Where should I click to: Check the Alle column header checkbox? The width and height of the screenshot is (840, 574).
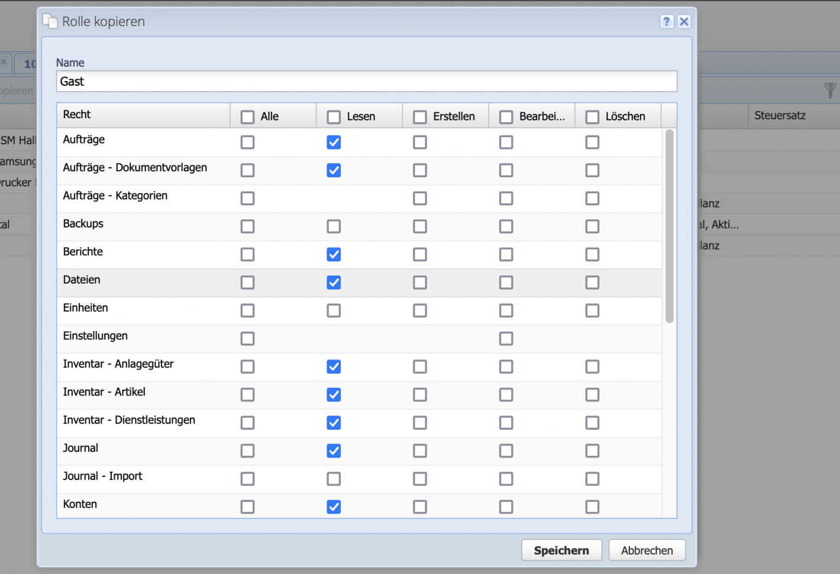[x=247, y=116]
